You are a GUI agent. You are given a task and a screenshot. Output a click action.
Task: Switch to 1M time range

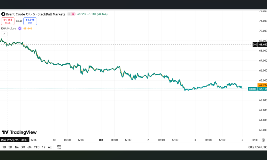[16, 147]
